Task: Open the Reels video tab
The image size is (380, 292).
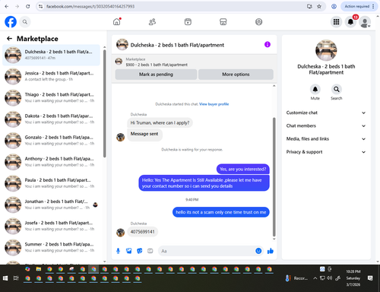Action: pyautogui.click(x=188, y=22)
